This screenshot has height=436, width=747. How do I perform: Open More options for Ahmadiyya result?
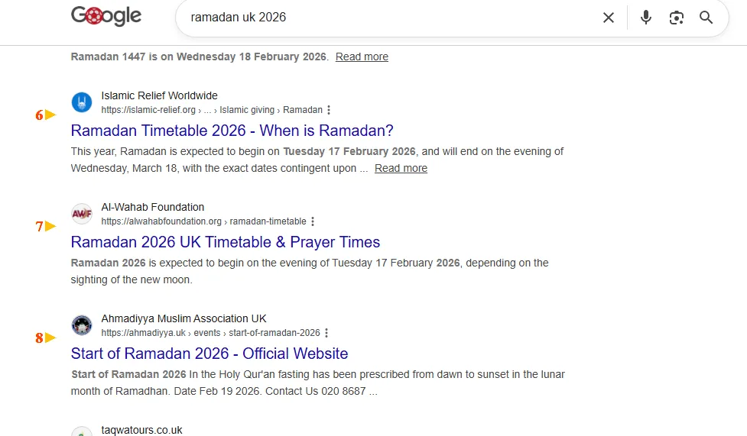click(326, 333)
